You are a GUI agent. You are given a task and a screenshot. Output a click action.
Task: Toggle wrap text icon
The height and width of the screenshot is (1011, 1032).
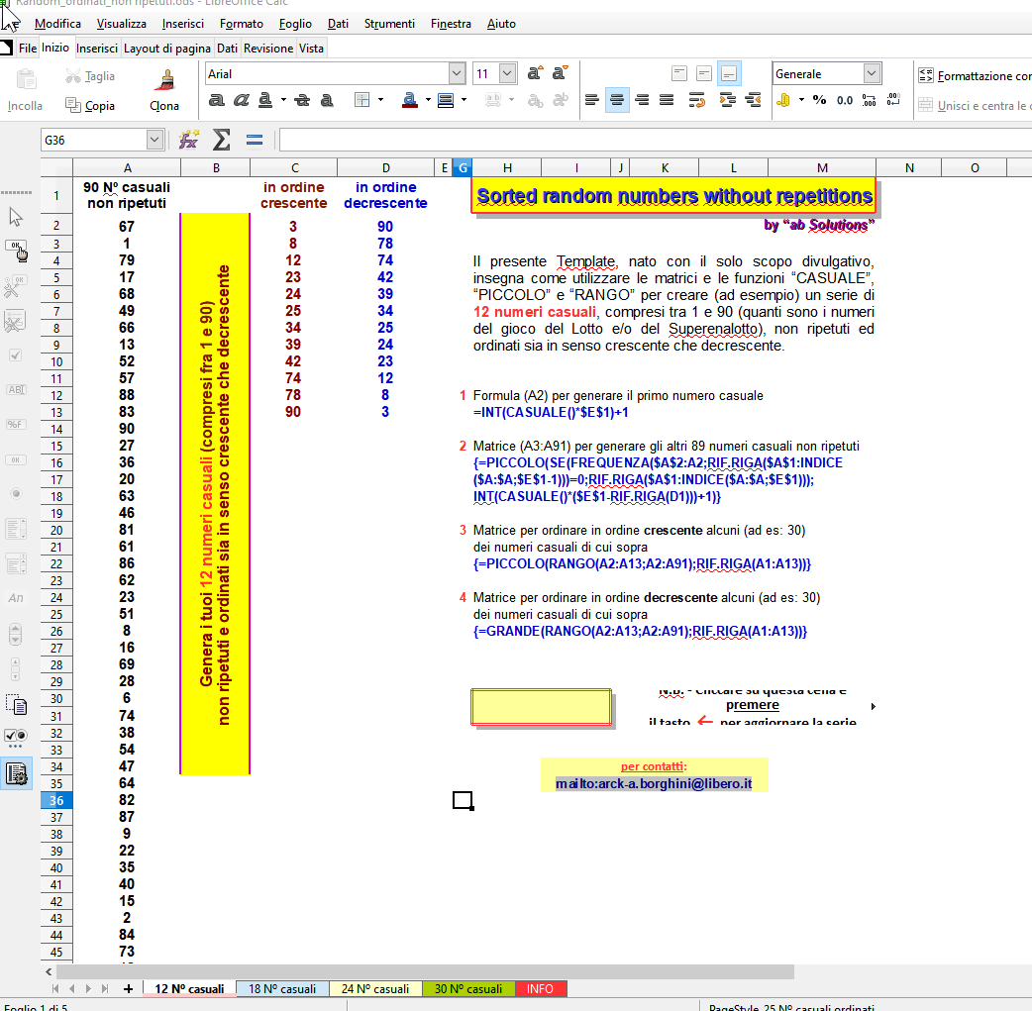pos(696,100)
